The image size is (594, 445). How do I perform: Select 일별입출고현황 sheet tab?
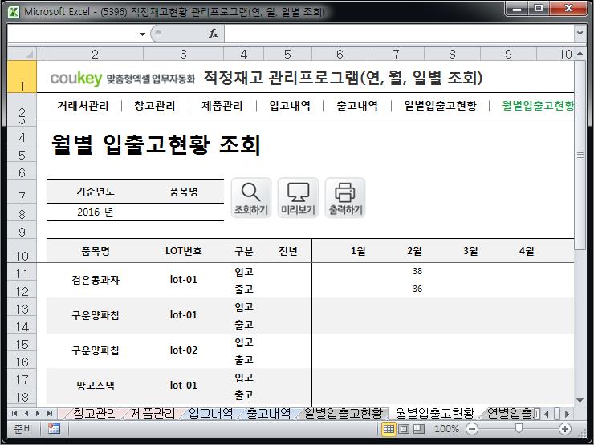pyautogui.click(x=344, y=413)
